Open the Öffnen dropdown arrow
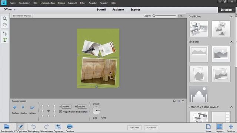 coord(15,10)
